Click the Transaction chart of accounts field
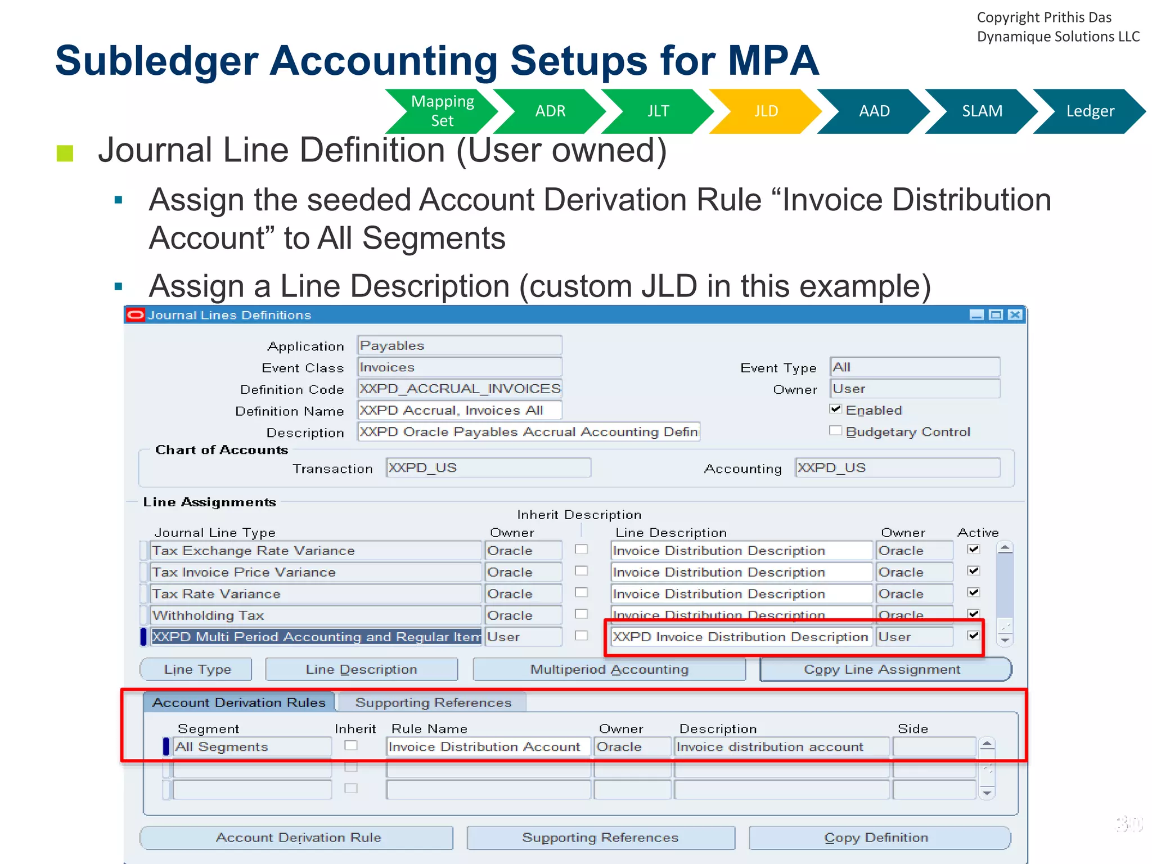The image size is (1152, 864). click(x=488, y=468)
